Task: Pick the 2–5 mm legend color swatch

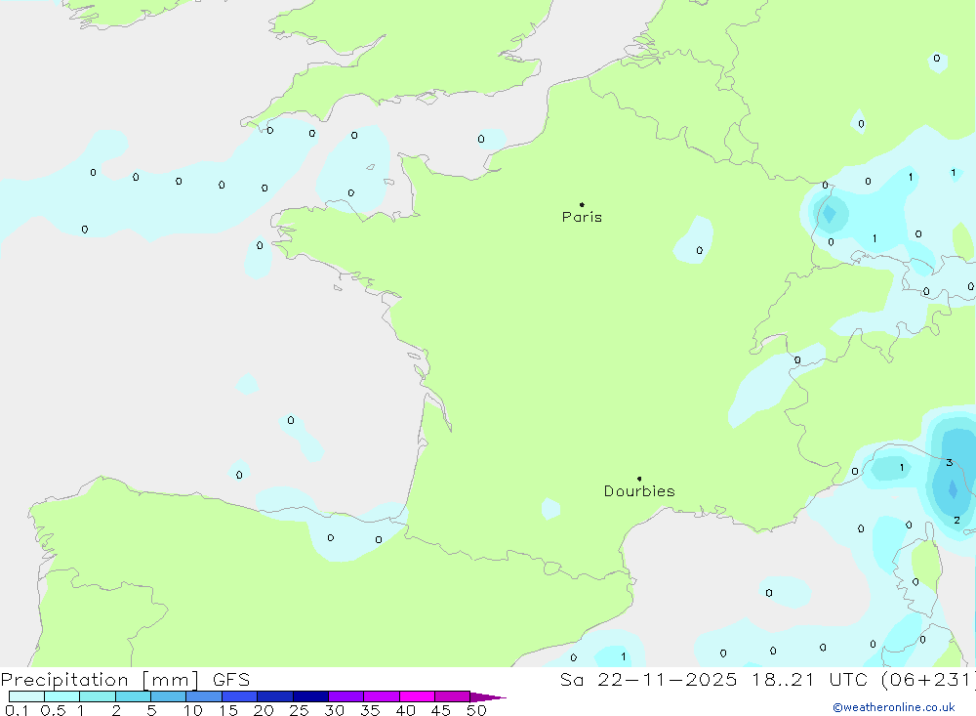Action: (133, 696)
